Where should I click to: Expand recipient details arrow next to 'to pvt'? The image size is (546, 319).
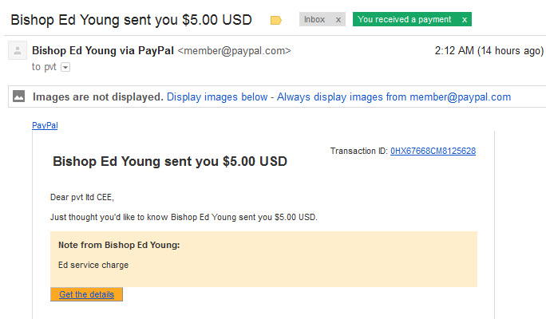(x=65, y=67)
